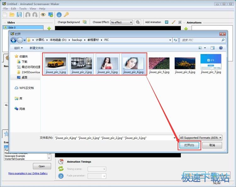Viewport: 236px width, 187px height.
Task: Click the New file icon in main toolbar
Action: coord(5,15)
